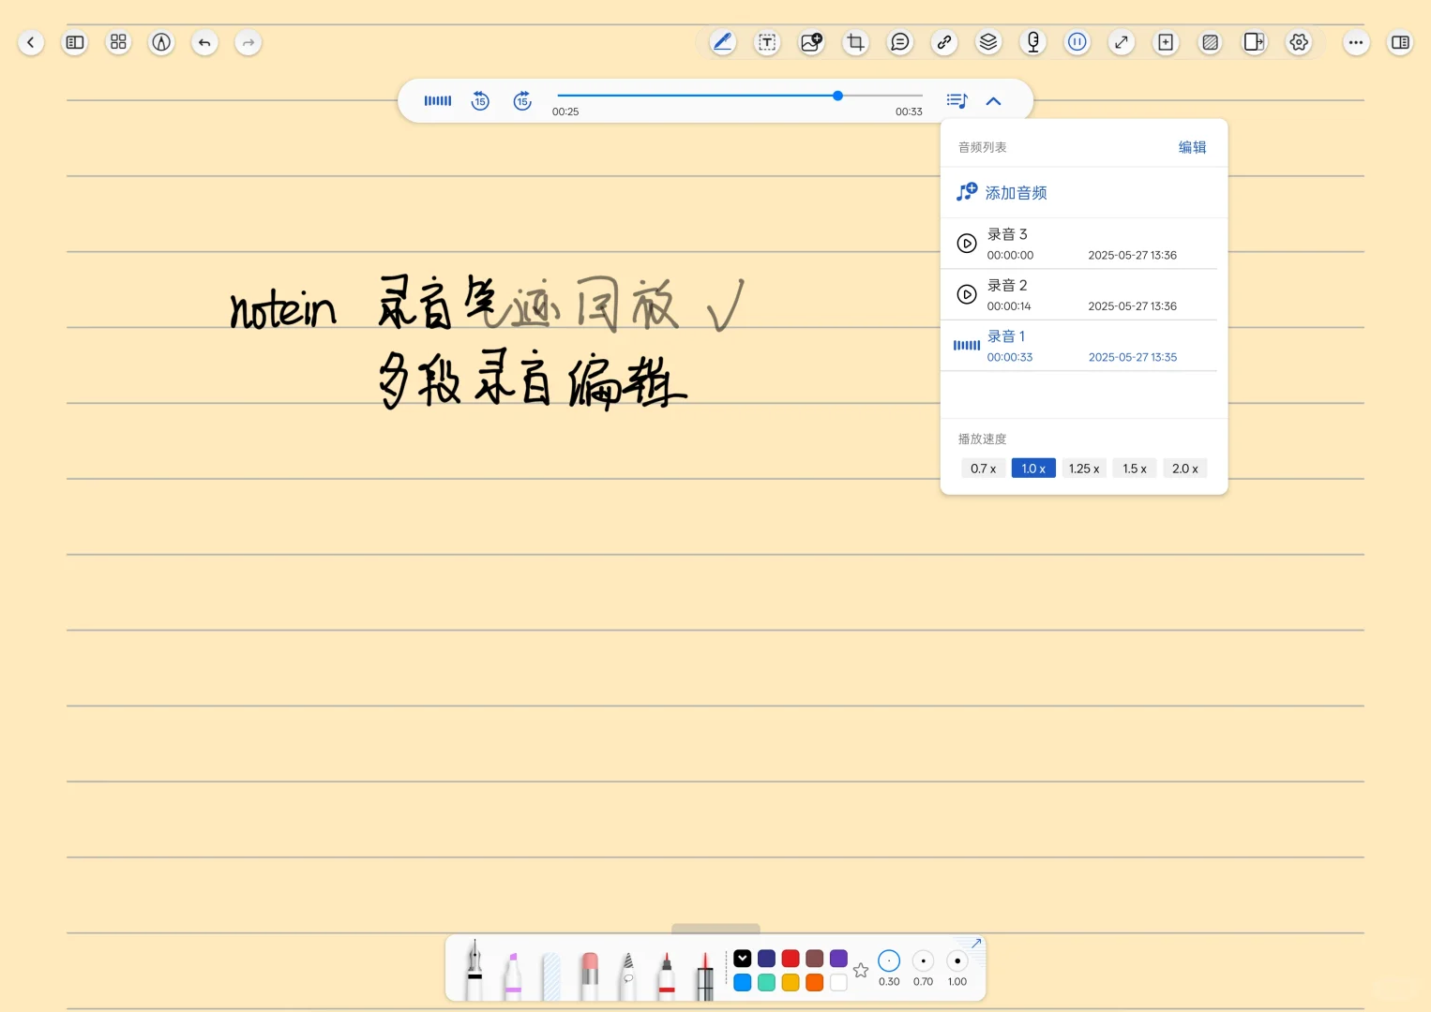
Task: Pick the orange color swatch
Action: (815, 982)
